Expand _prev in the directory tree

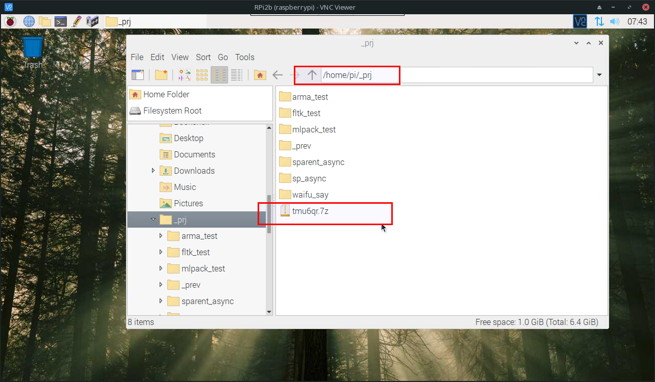[x=161, y=285]
